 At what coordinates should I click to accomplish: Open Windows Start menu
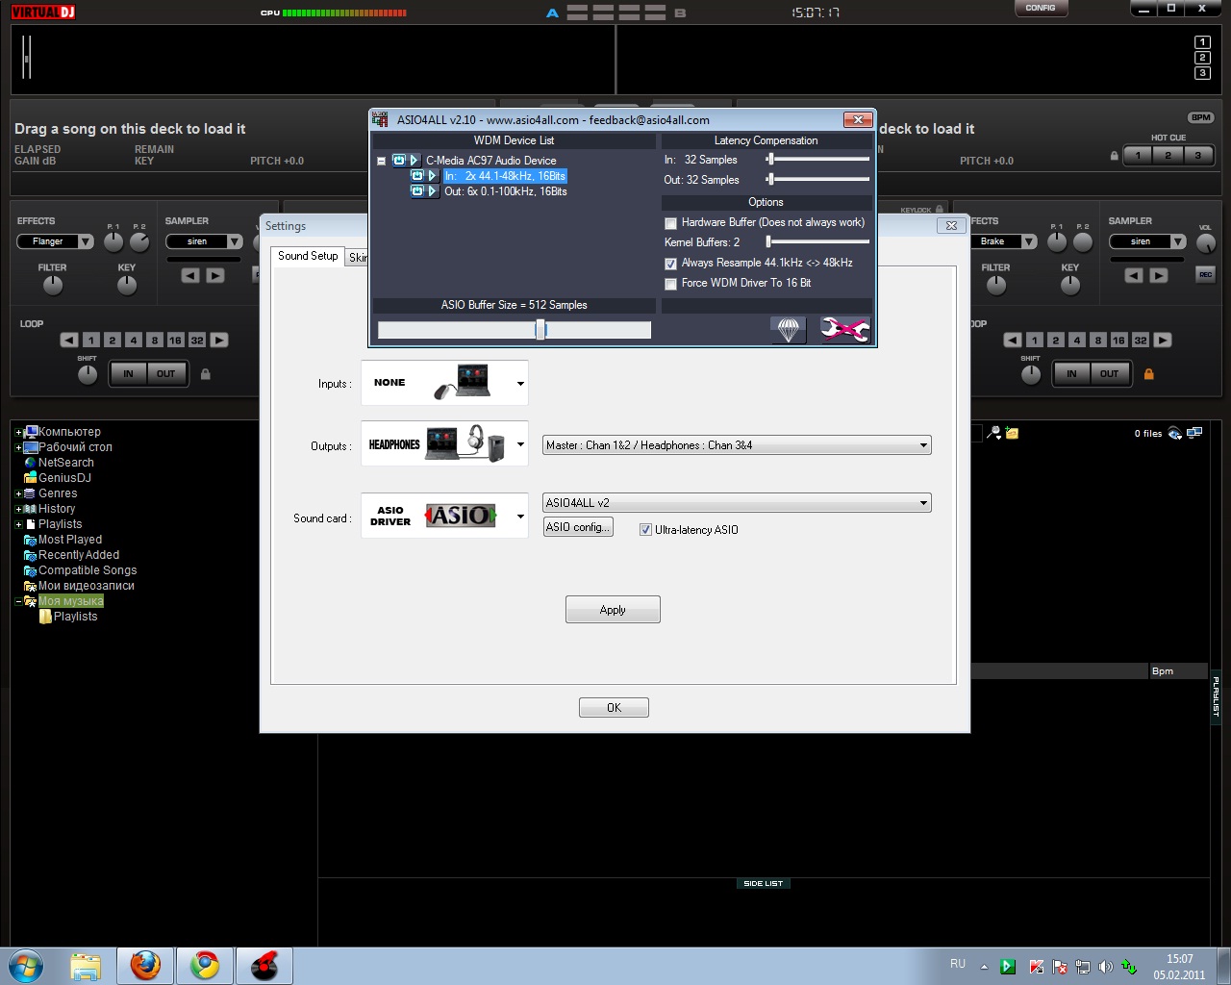click(x=25, y=966)
